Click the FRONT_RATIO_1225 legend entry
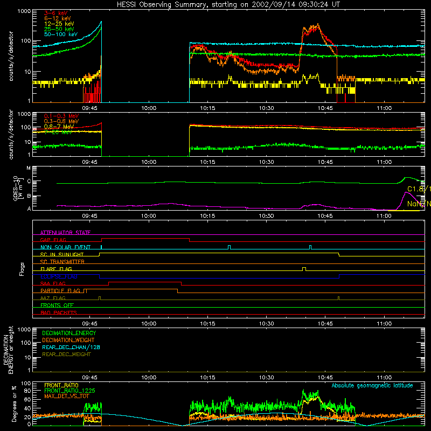Viewport: 431px width, 431px height. [x=69, y=391]
